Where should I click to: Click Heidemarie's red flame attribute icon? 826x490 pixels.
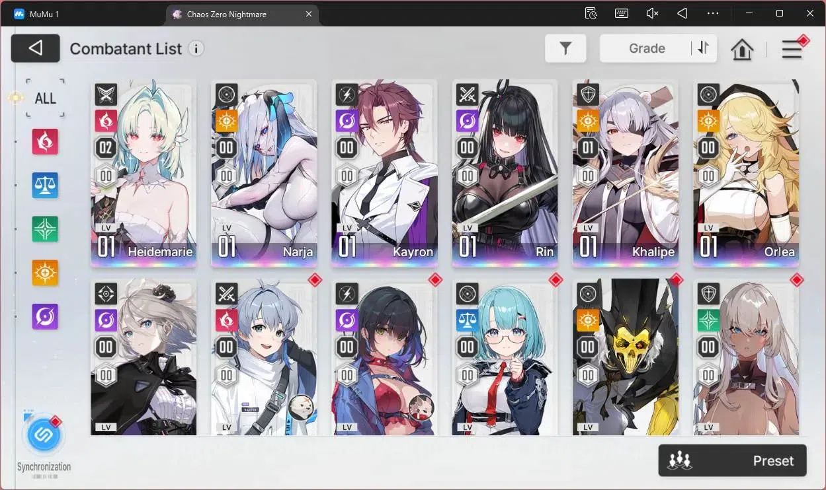point(106,121)
